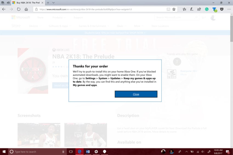Screen dimensions: 233x155
Task: Open Task View
Action: tap(71, 152)
